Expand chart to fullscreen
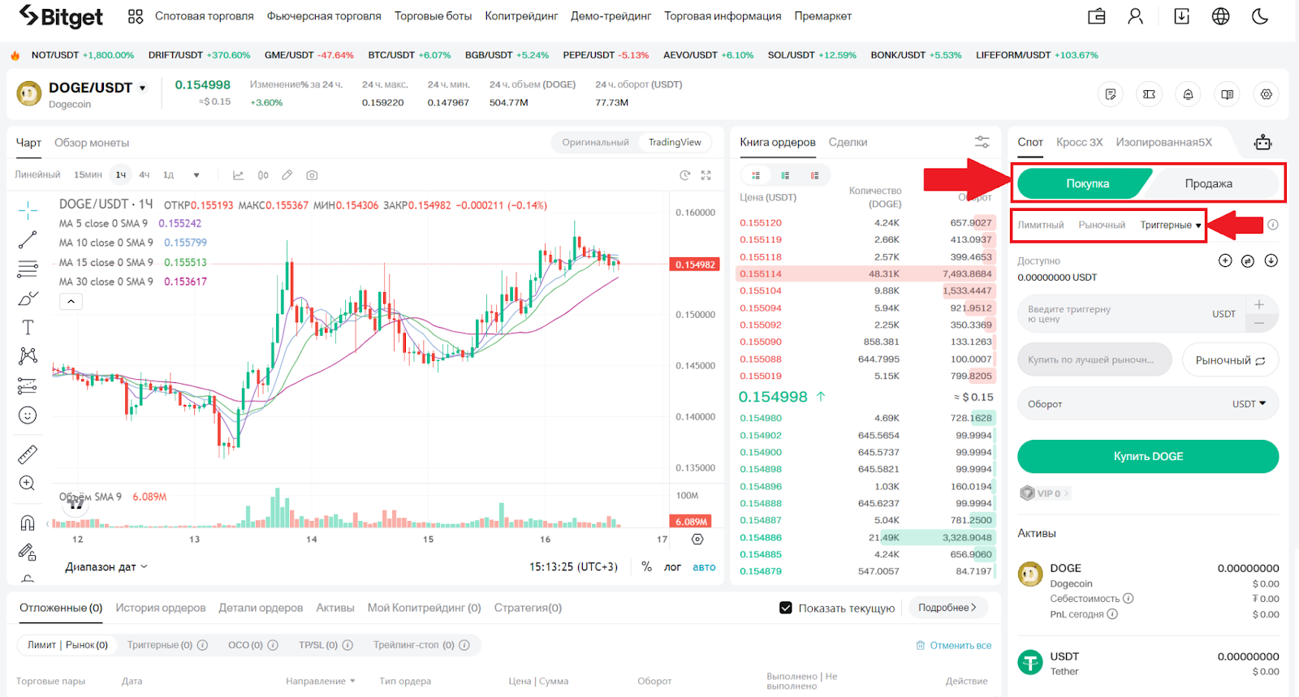 [x=706, y=175]
